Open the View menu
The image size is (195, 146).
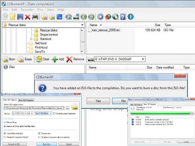tap(50, 9)
